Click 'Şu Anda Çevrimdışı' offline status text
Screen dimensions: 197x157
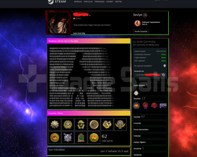(144, 41)
